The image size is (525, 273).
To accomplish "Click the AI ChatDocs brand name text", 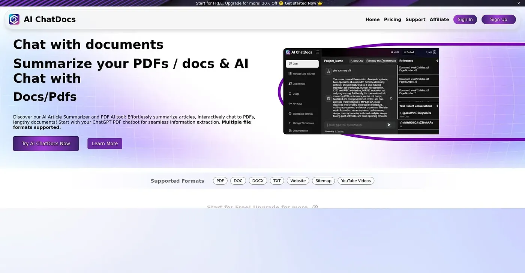I will pos(49,19).
